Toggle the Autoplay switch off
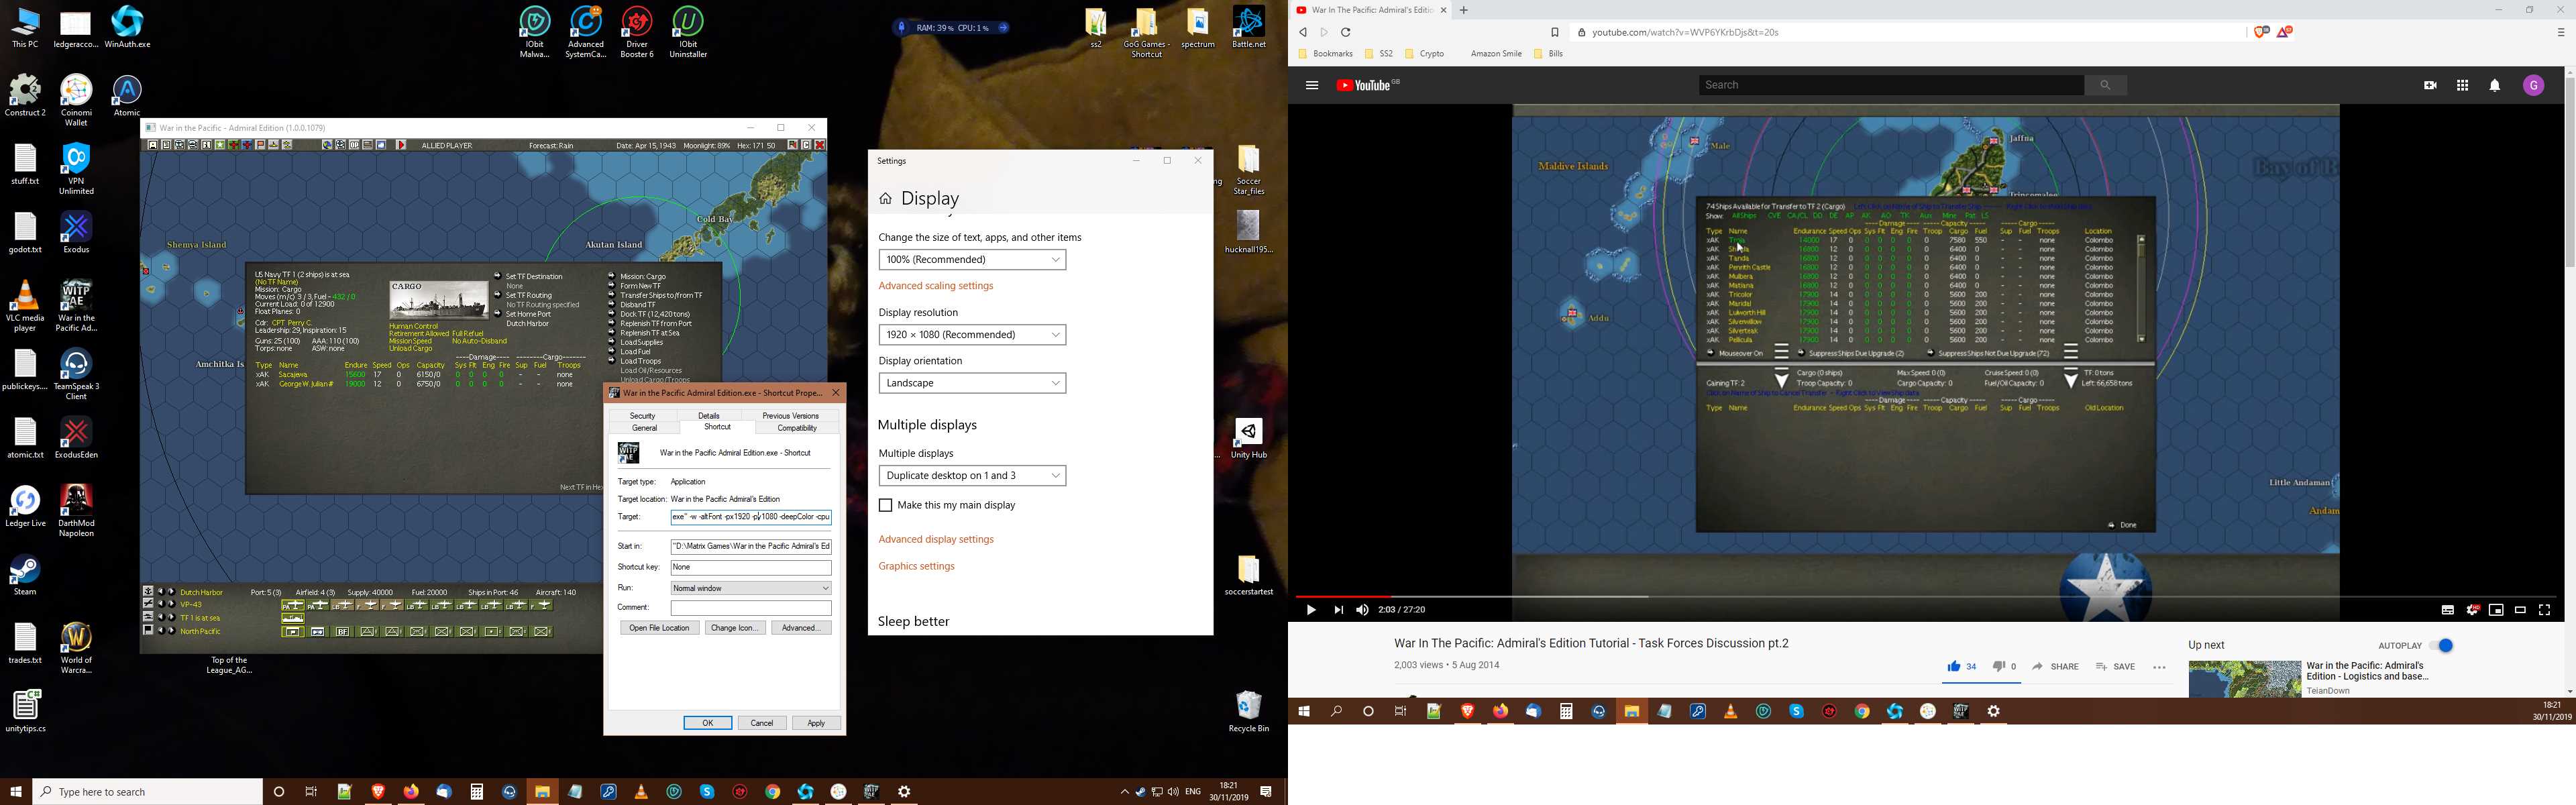 tap(2441, 646)
